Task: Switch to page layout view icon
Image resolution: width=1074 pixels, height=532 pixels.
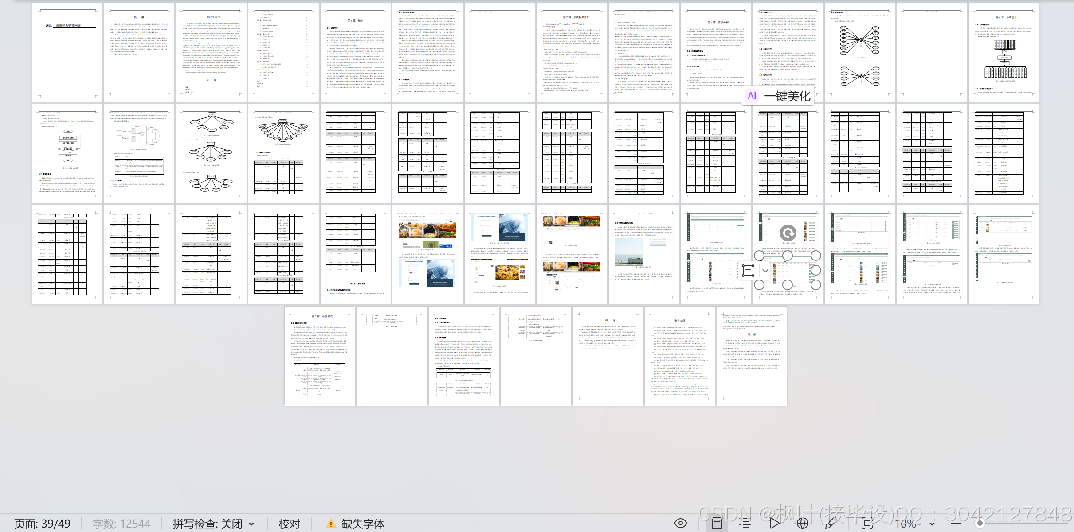Action: point(717,524)
